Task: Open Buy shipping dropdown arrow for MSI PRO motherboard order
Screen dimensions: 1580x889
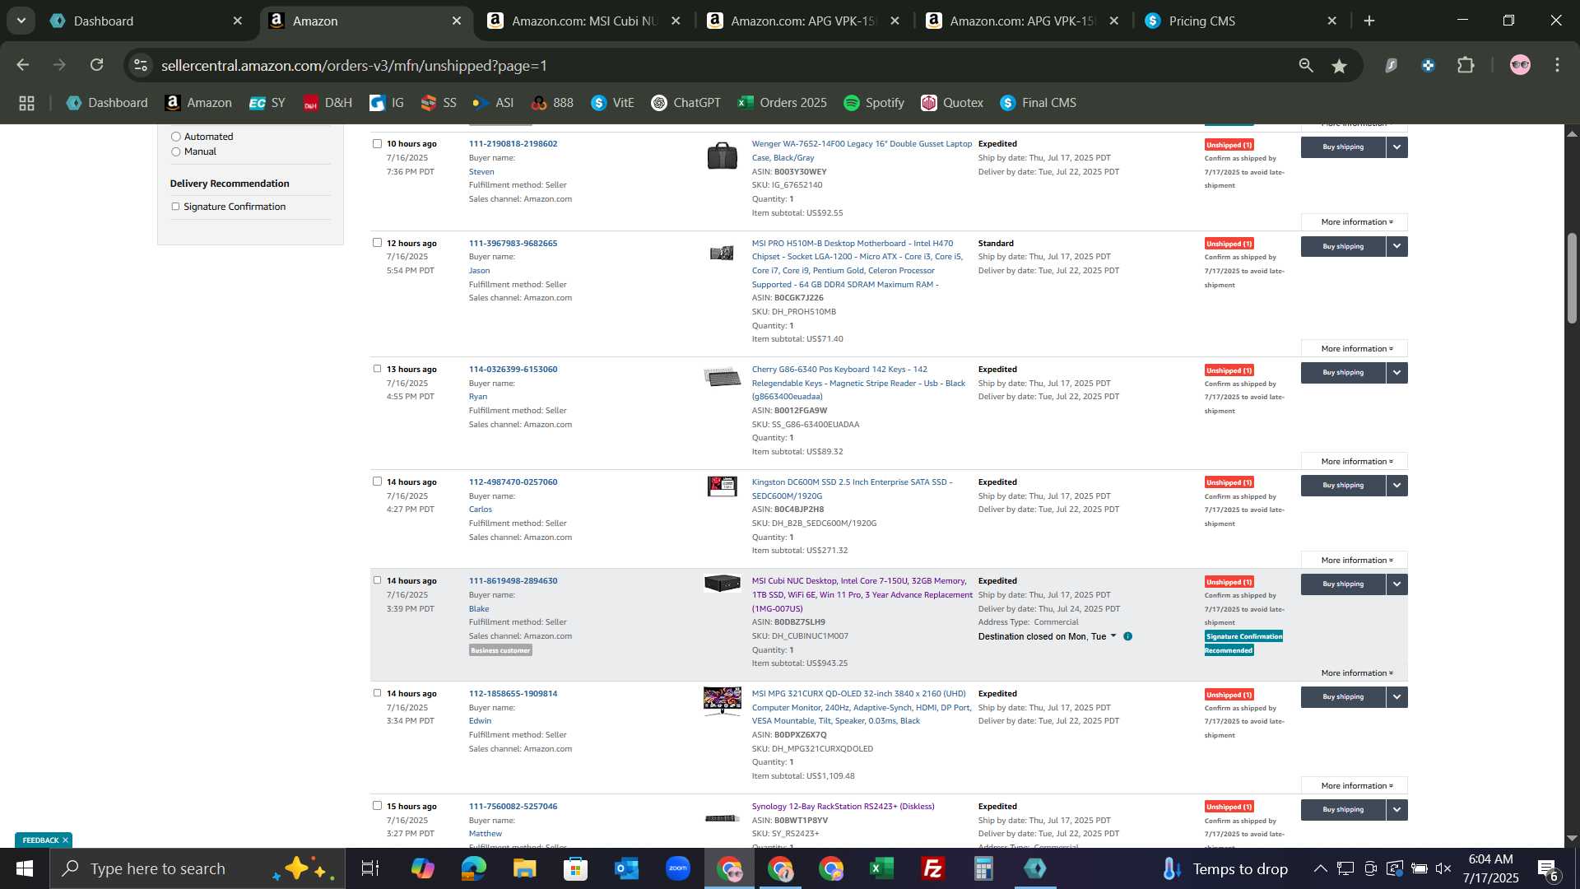Action: coord(1396,247)
